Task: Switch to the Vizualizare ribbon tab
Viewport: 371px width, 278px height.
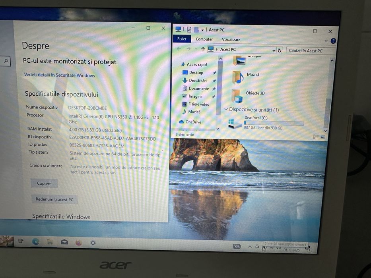Action: click(231, 39)
